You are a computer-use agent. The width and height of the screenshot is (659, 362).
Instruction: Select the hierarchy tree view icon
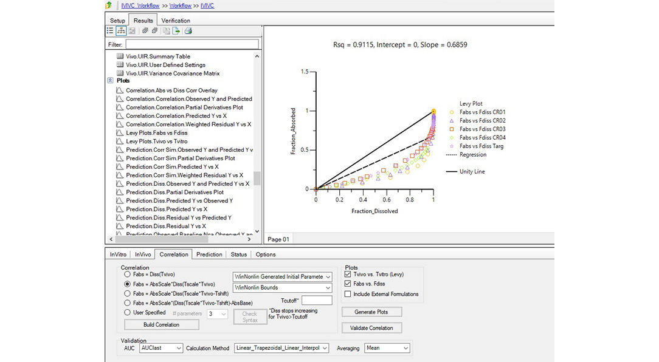pos(121,30)
